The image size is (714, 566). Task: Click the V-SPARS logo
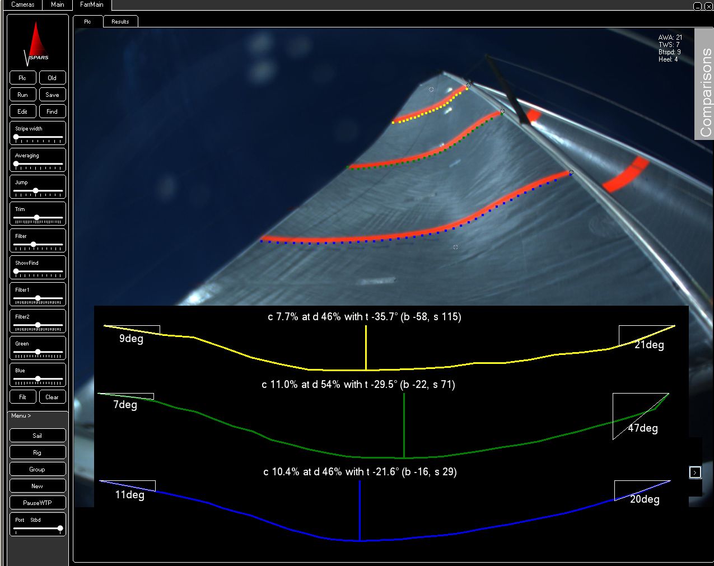(x=37, y=41)
